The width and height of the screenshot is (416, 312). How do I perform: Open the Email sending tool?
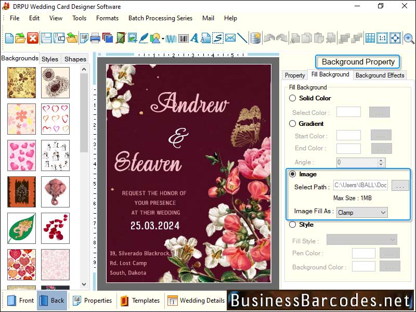tap(231, 37)
